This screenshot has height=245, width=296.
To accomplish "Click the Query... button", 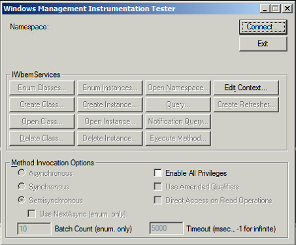I will [x=178, y=105].
